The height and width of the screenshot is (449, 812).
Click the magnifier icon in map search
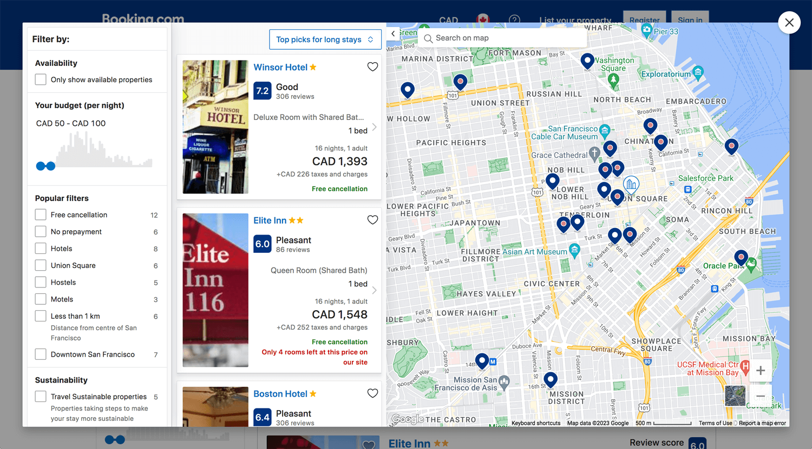pos(428,38)
